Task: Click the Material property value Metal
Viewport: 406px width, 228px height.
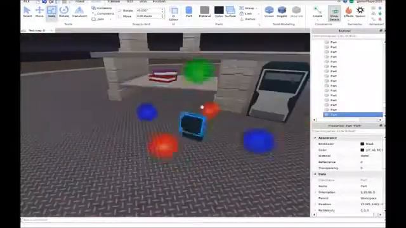Action: coord(365,156)
